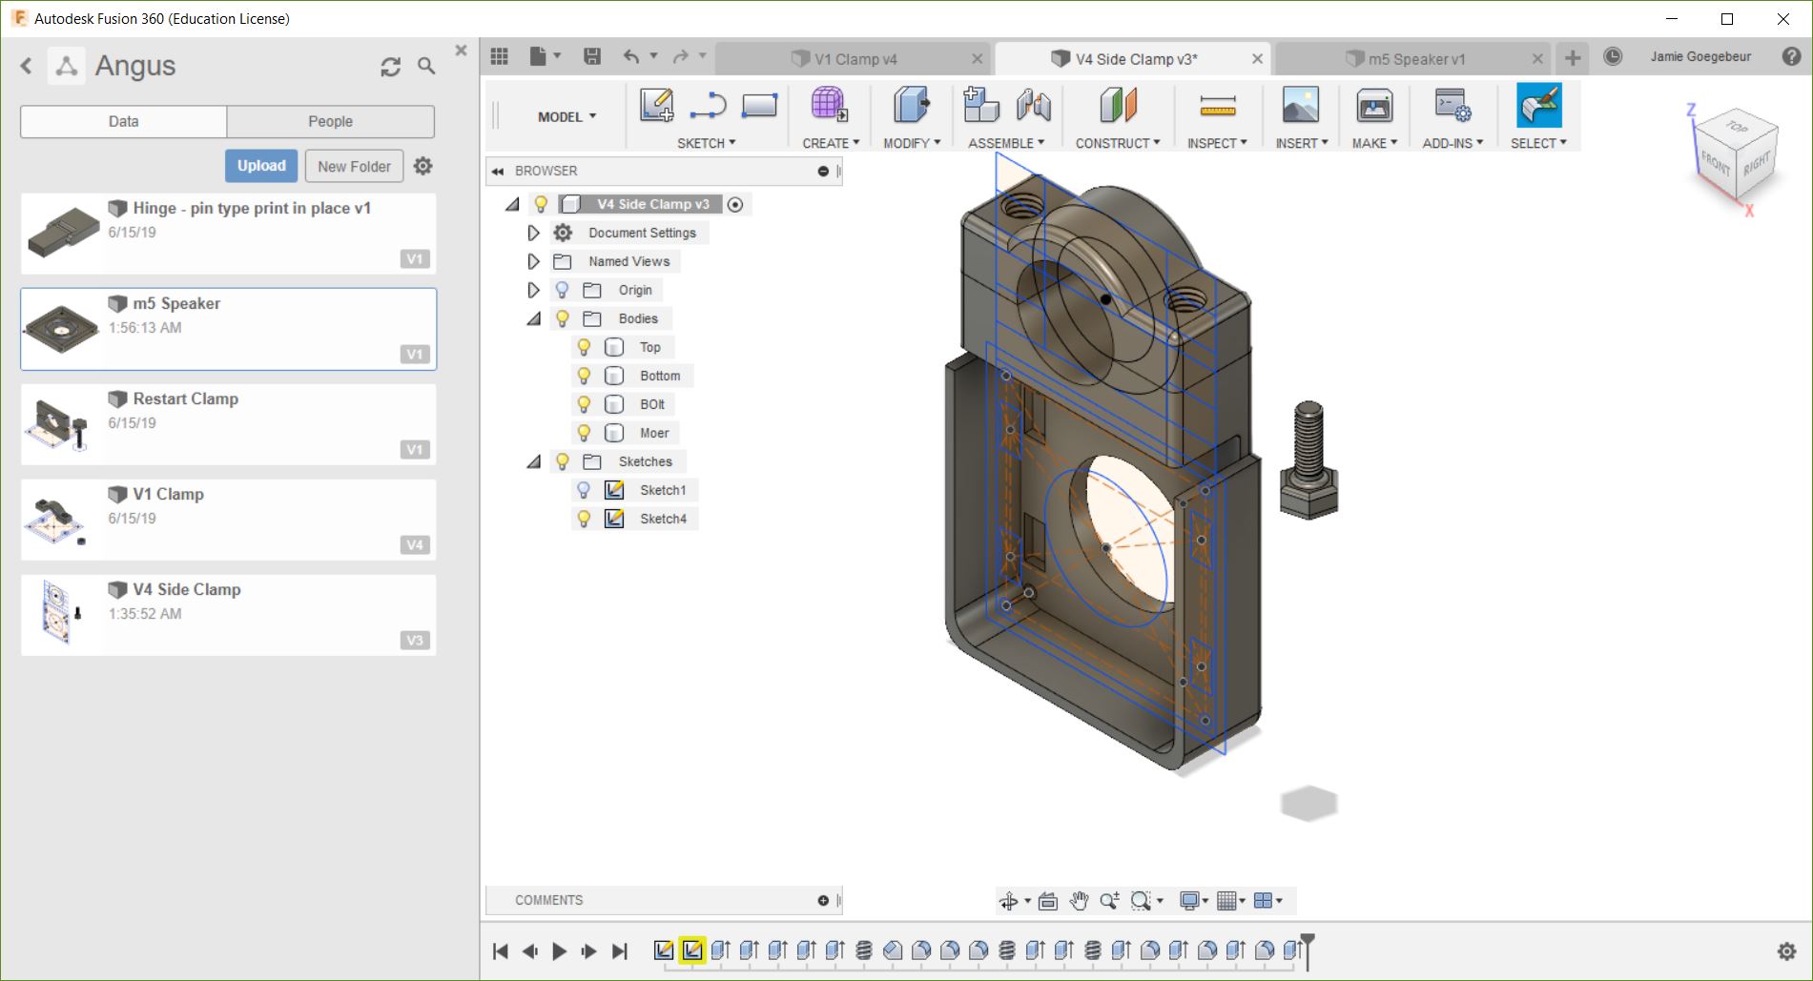
Task: Toggle visibility of the Bottom body
Action: click(584, 376)
